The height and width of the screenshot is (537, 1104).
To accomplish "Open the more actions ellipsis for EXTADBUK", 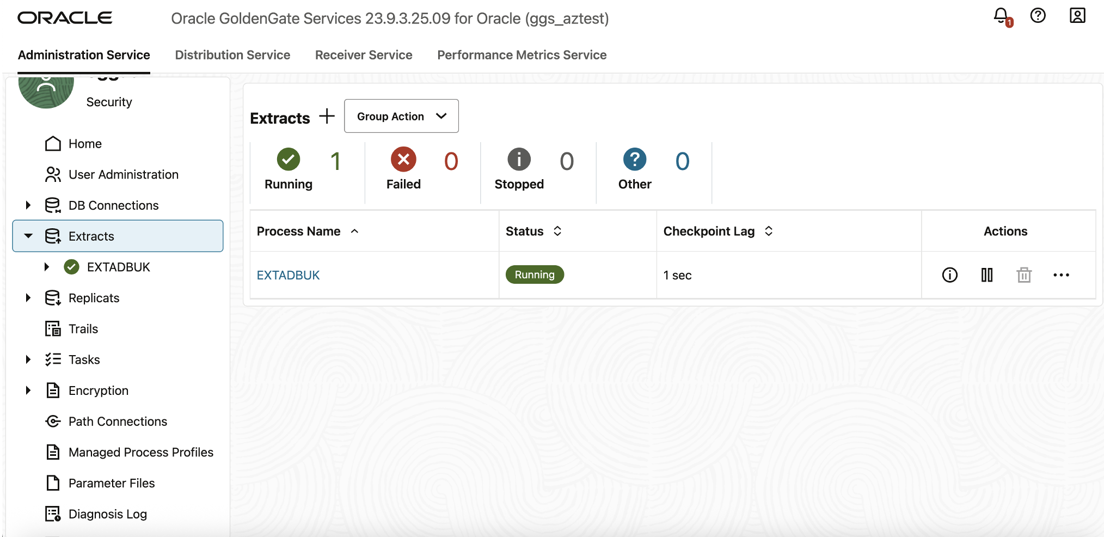I will pos(1061,275).
